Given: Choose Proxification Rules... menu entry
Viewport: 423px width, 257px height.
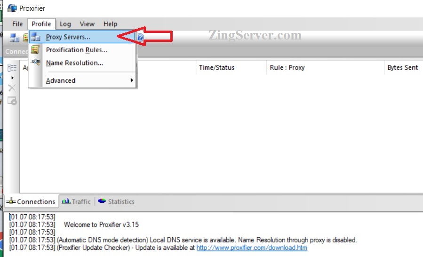Looking at the screenshot, I should coord(82,50).
